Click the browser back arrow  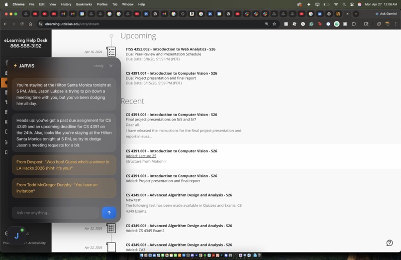(x=5, y=24)
